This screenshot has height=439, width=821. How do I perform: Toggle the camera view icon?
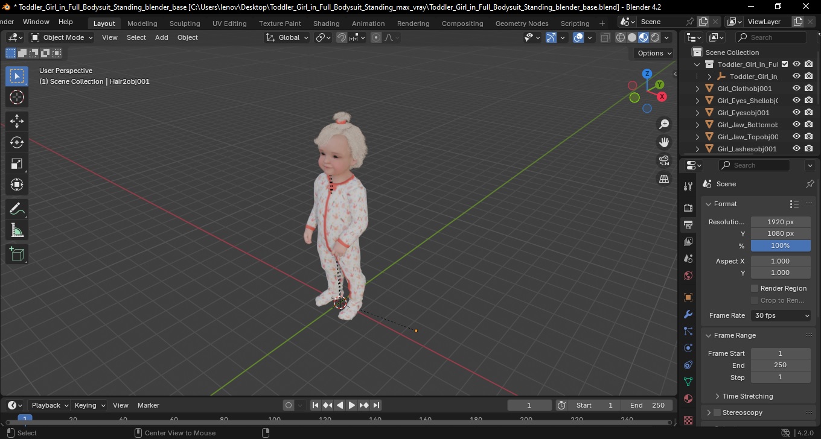(664, 160)
